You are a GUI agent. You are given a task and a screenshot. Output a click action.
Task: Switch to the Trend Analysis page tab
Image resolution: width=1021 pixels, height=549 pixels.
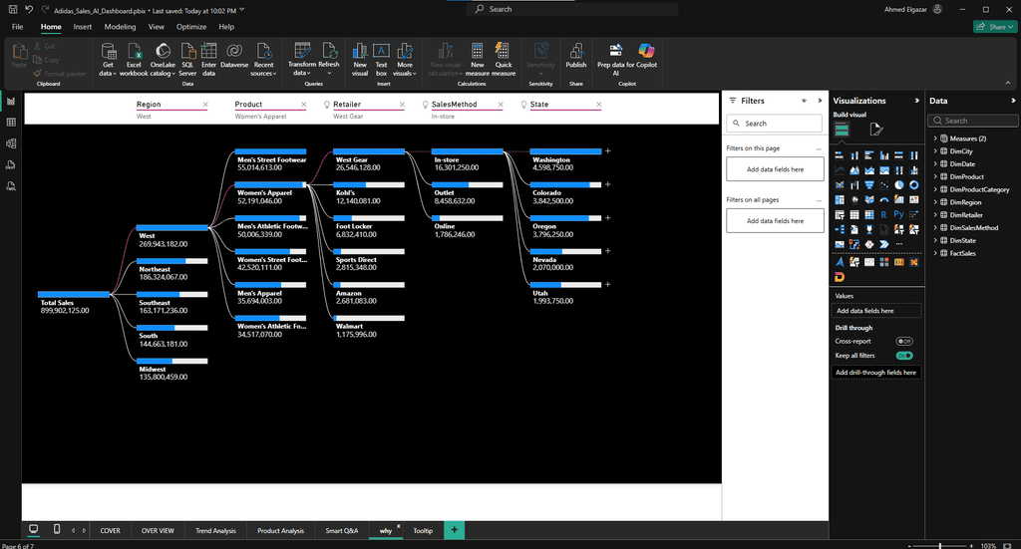[215, 531]
